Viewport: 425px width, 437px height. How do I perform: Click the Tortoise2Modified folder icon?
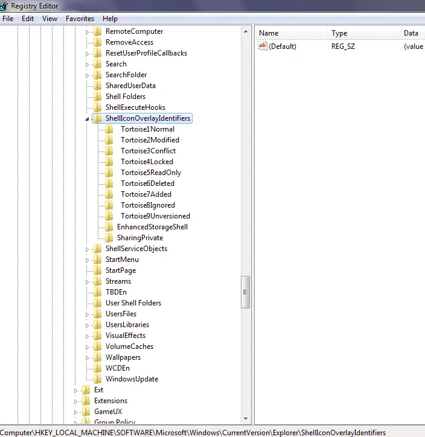pos(109,140)
